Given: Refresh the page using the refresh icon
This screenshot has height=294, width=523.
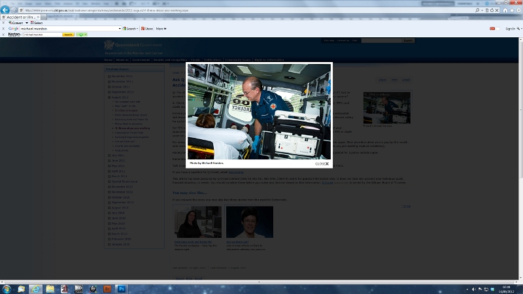Looking at the screenshot, I should 492,10.
